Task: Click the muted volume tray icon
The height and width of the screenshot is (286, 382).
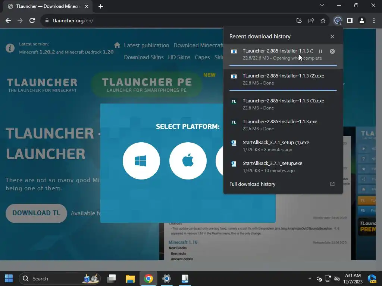Action: (319, 279)
